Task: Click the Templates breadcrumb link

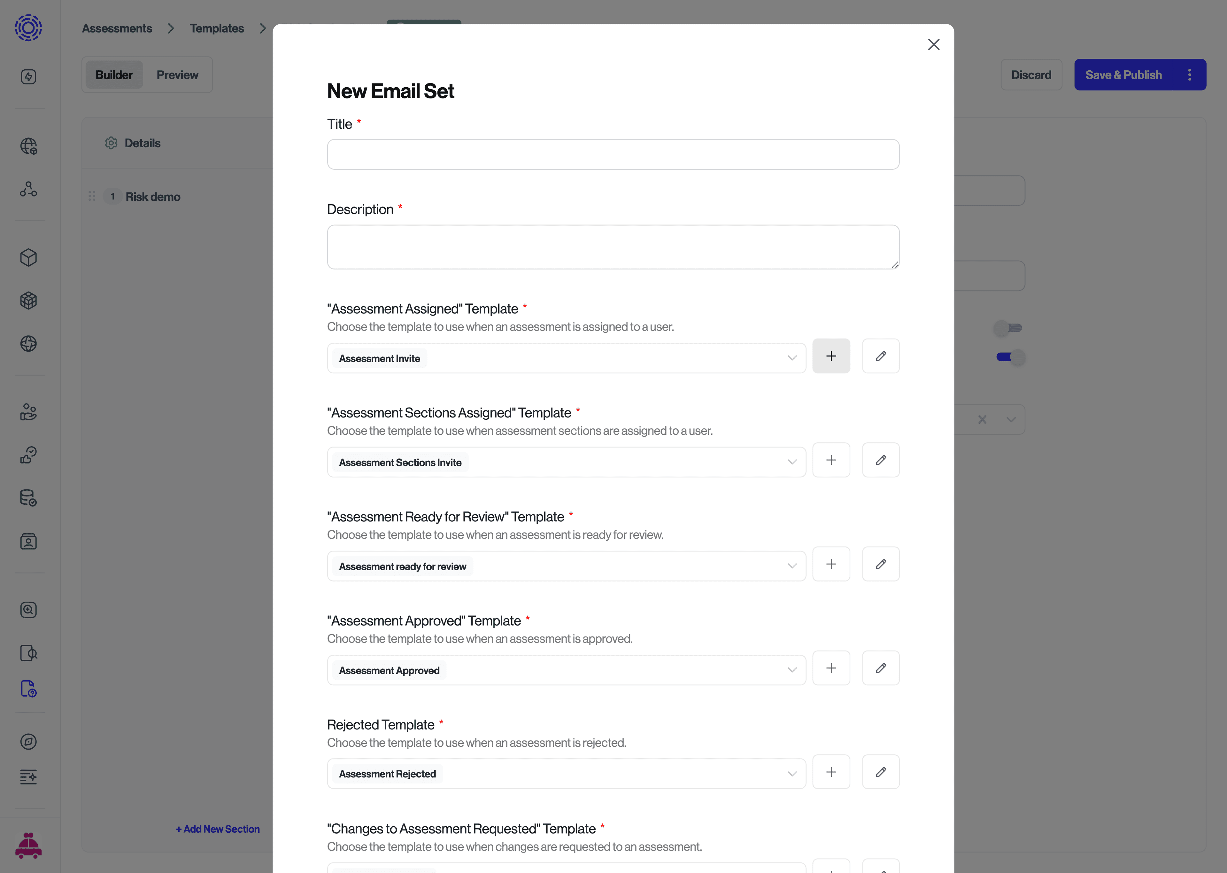Action: tap(217, 28)
